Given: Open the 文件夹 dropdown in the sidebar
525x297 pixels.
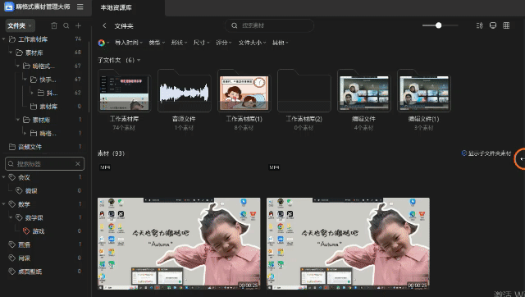Looking at the screenshot, I should tap(20, 25).
